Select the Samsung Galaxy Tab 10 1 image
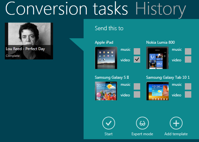 click(x=158, y=91)
